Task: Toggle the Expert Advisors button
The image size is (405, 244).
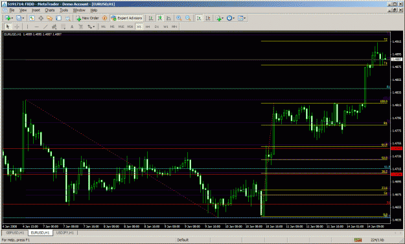Action: tap(126, 18)
